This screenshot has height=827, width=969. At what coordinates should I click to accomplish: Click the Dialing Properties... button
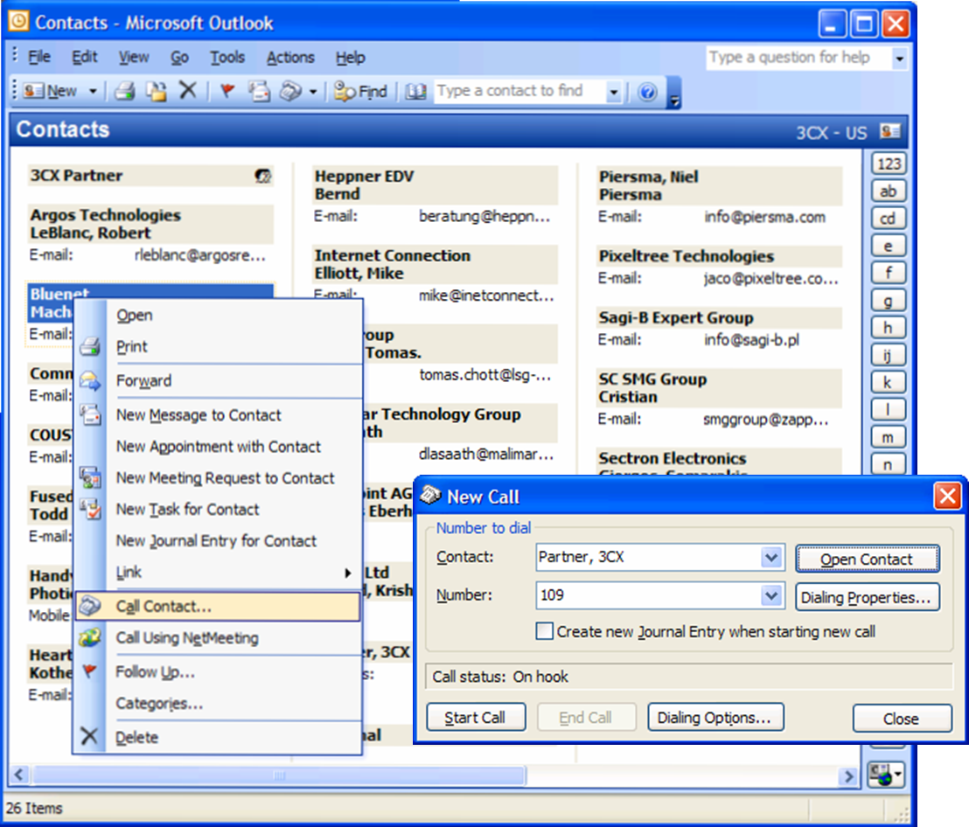click(x=867, y=597)
